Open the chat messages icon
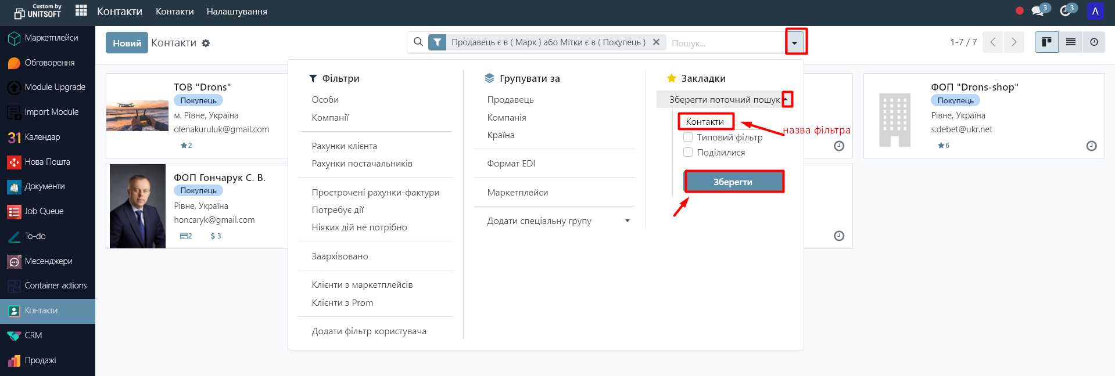Screen dimensions: 1115x376 (1038, 11)
